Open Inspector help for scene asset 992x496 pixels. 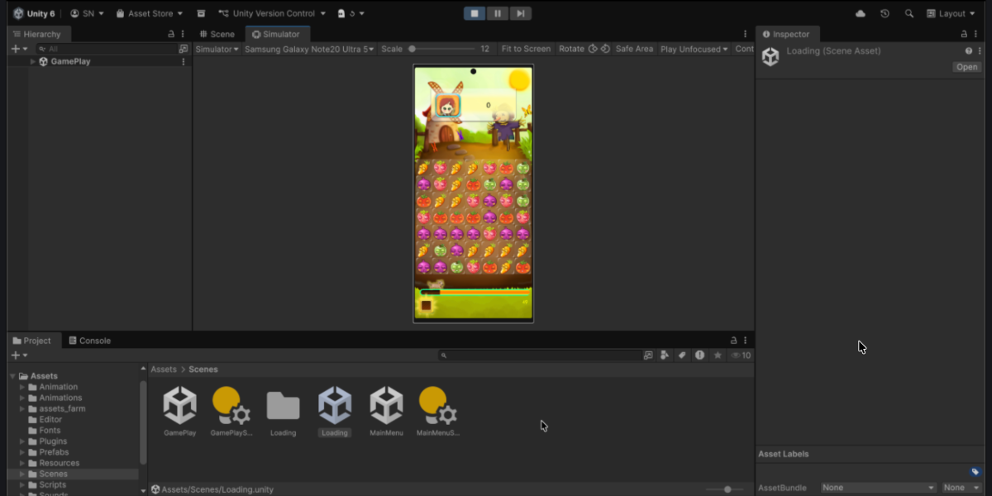tap(969, 50)
